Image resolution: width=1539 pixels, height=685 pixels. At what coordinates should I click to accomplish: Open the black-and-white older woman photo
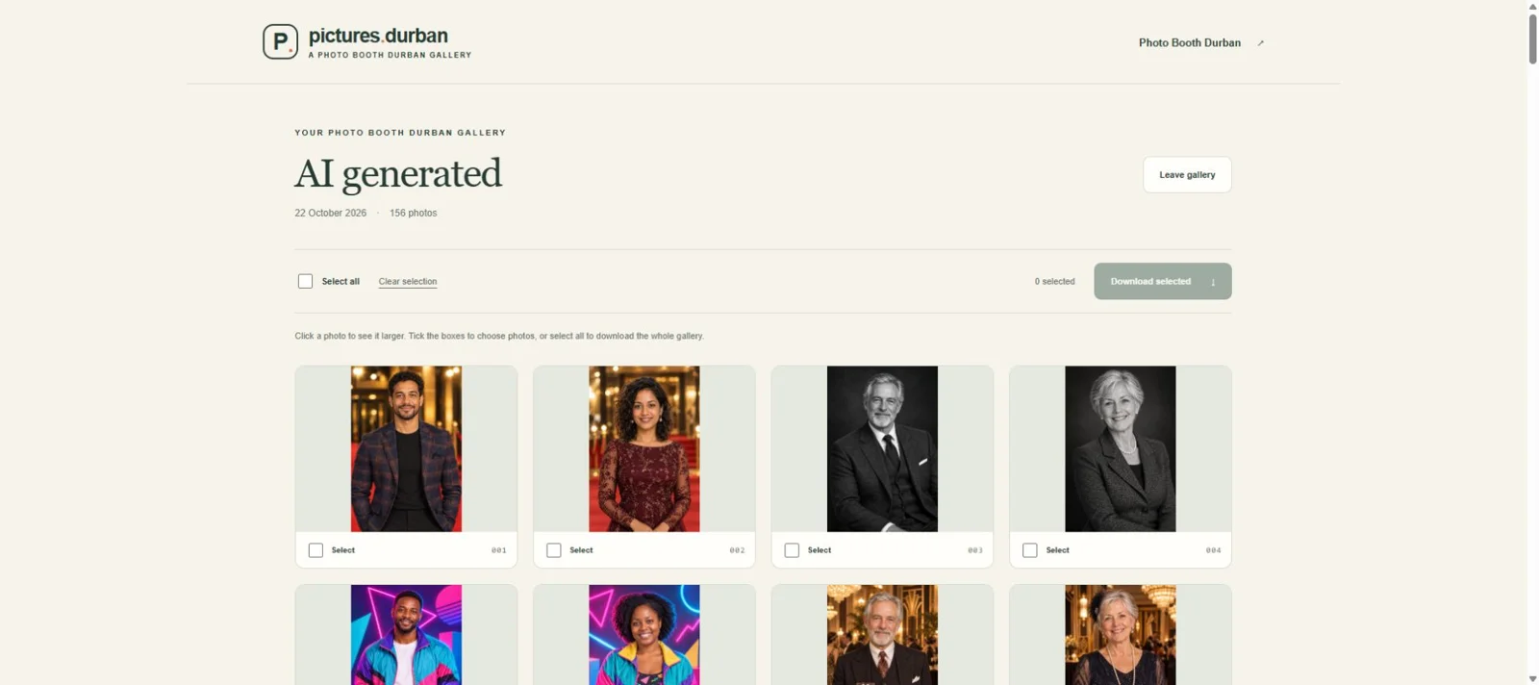1121,448
